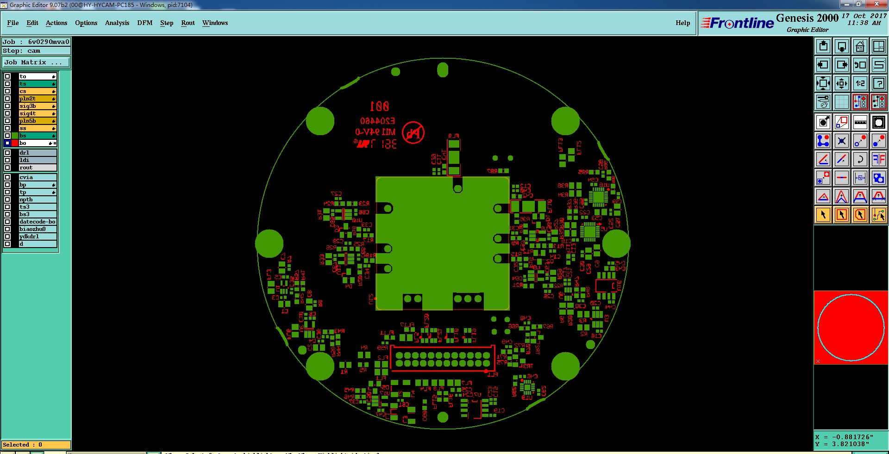Viewport: 889px width, 454px height.
Task: Open the wrench and palette settings icon
Action: [x=823, y=102]
